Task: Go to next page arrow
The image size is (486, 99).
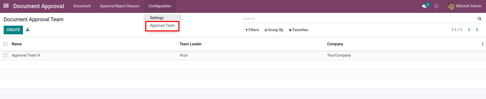Action: 477,30
